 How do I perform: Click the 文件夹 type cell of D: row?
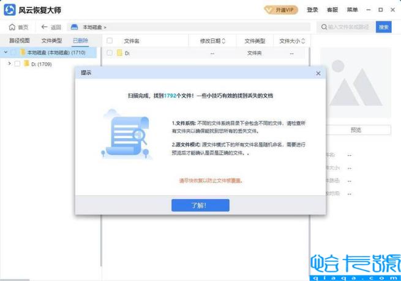coord(254,53)
